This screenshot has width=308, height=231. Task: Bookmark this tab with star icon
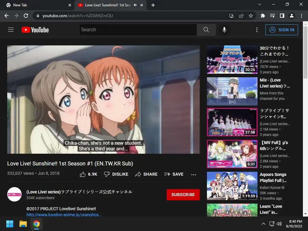click(251, 16)
